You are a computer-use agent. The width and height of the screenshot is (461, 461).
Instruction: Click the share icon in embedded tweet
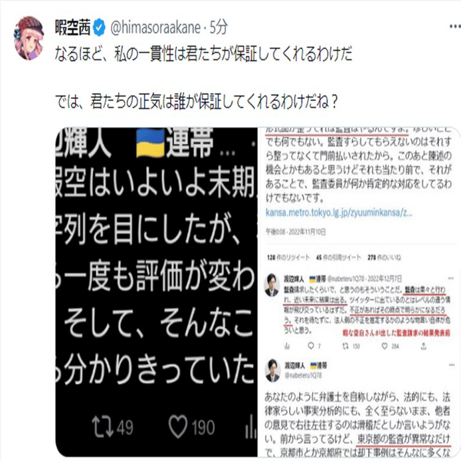point(423,346)
